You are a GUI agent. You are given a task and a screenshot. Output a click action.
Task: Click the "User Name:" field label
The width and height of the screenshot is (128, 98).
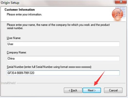click(x=14, y=38)
